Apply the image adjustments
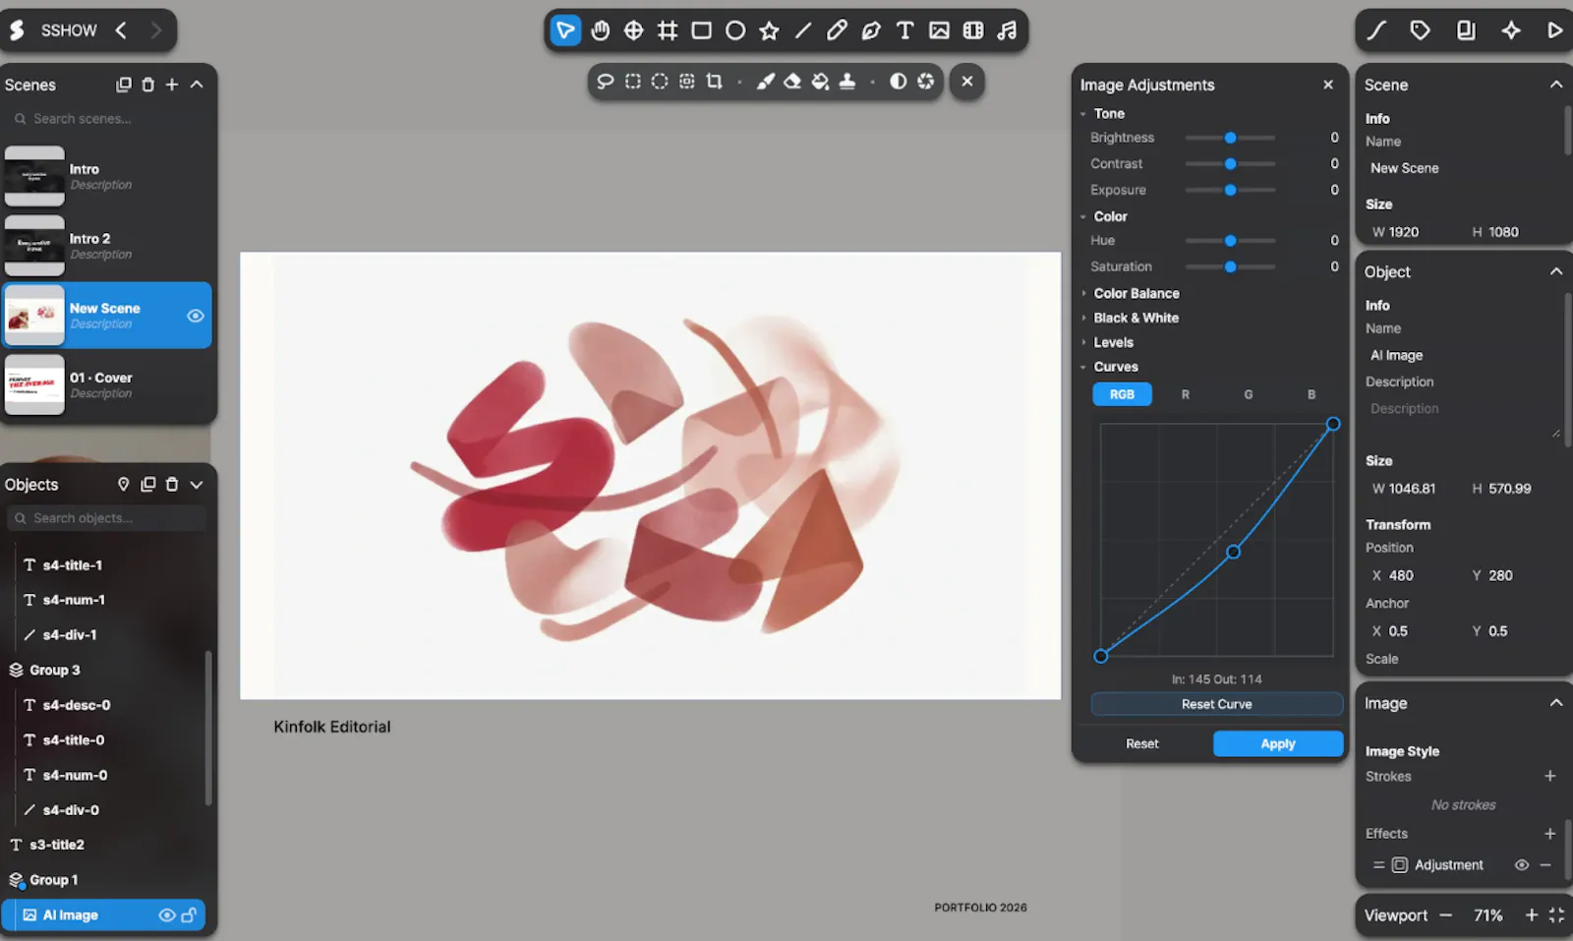 1278,744
